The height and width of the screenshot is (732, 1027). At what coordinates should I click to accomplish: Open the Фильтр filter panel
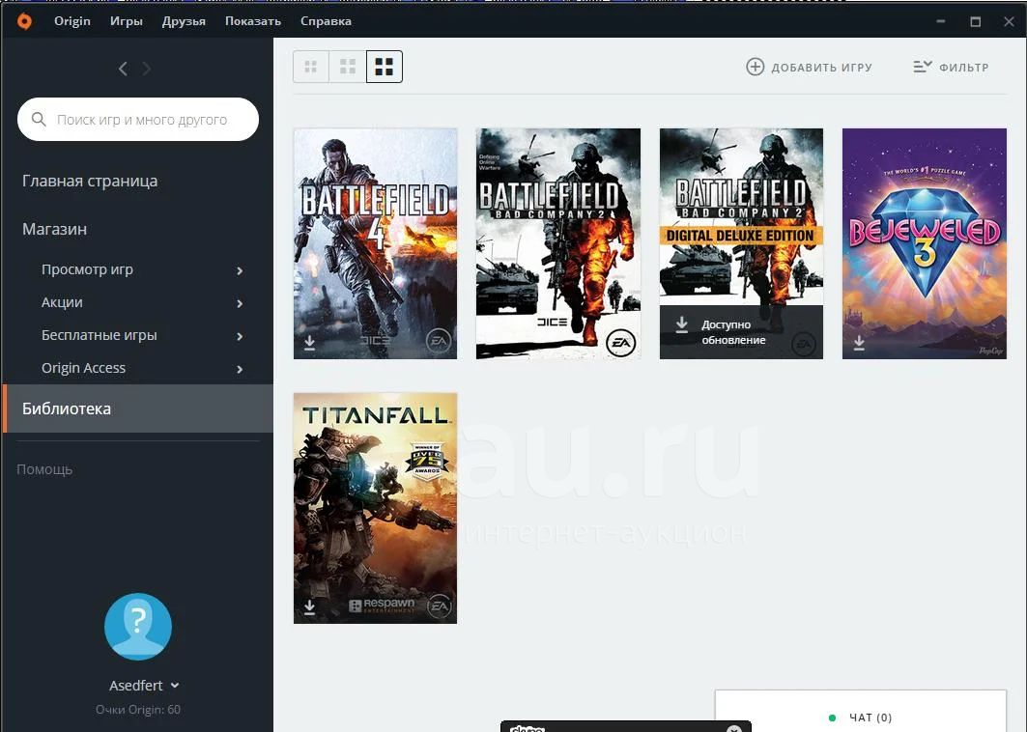[x=951, y=67]
